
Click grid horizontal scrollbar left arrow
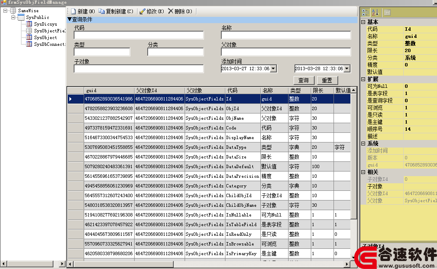coord(70,264)
